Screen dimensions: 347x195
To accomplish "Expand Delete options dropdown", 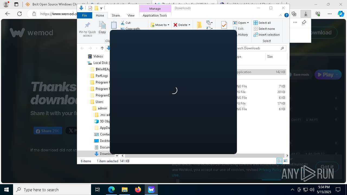I will click(189, 25).
